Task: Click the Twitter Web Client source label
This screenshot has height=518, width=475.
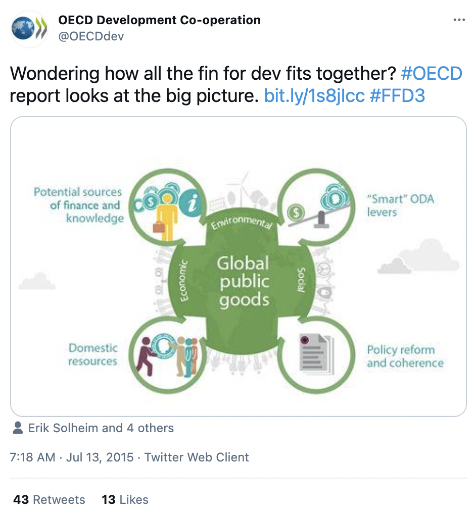Action: (x=197, y=457)
